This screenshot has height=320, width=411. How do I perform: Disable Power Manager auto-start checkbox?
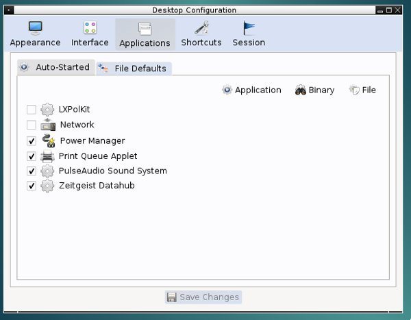coord(32,141)
